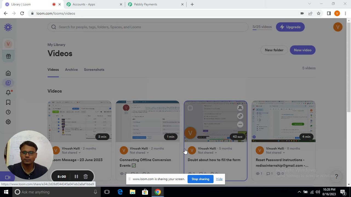Image resolution: width=351 pixels, height=197 pixels.
Task: Click the share page icon in address bar
Action: click(310, 13)
